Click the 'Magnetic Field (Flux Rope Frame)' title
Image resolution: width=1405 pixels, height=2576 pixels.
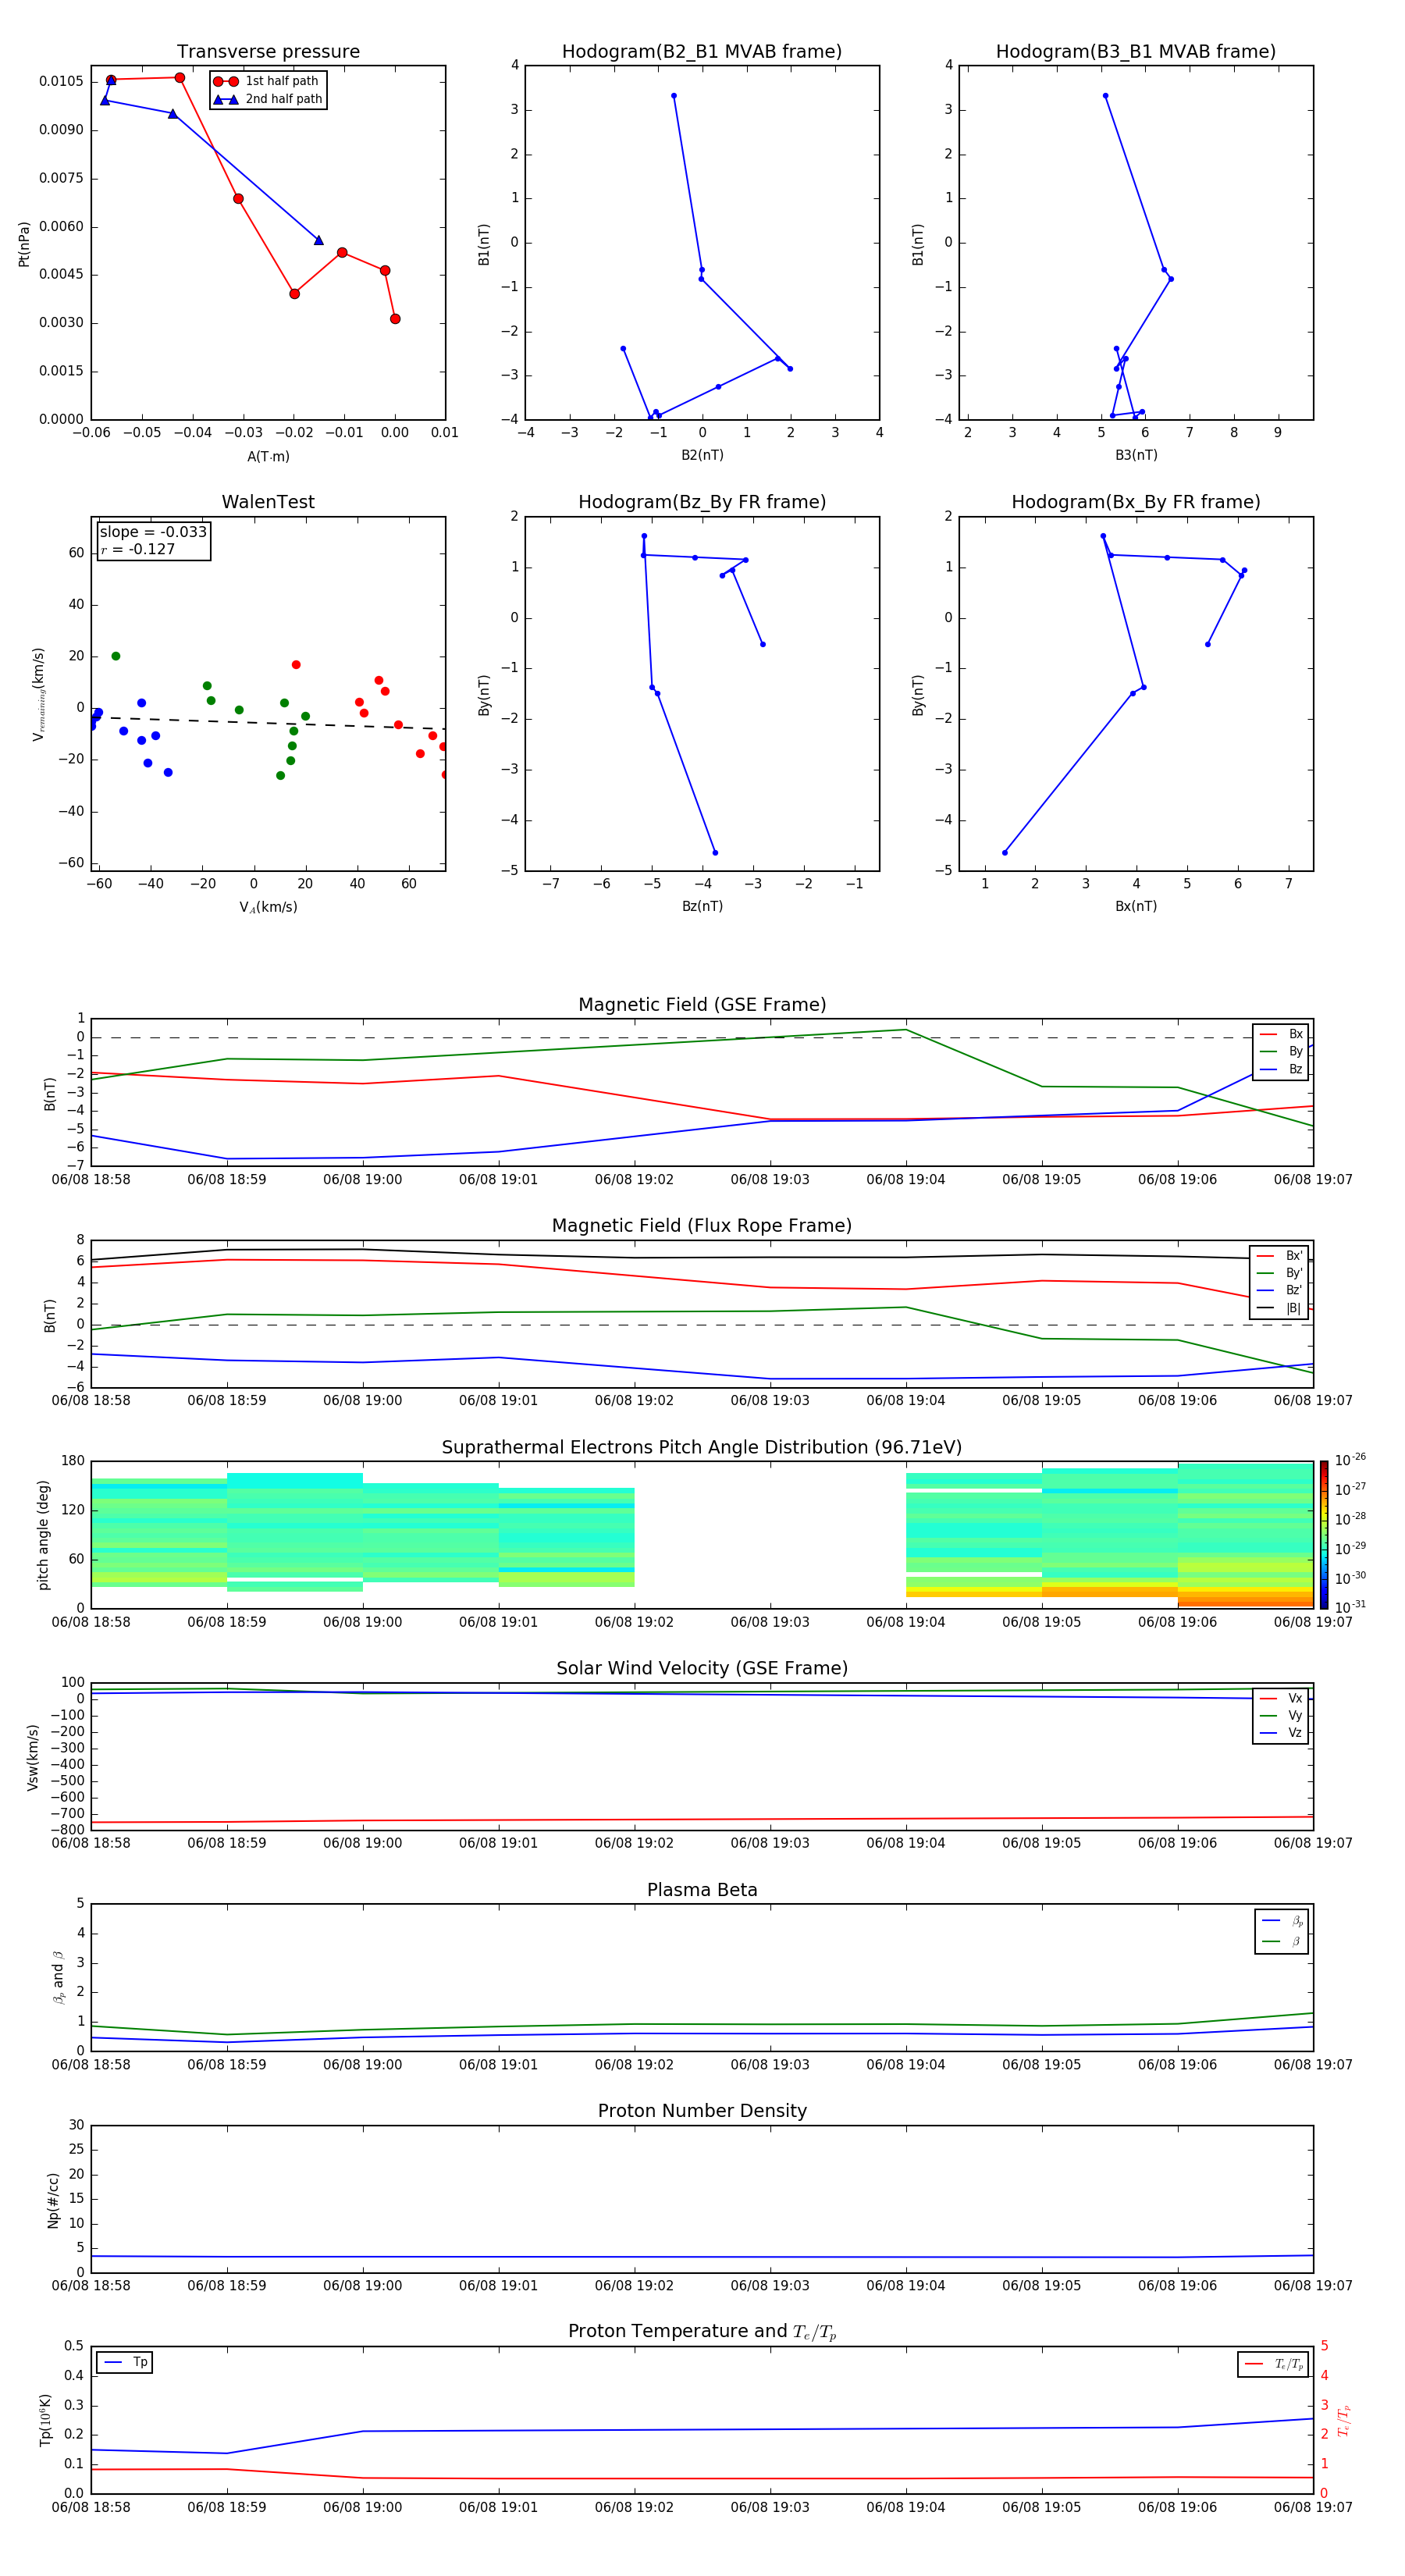(x=702, y=1226)
